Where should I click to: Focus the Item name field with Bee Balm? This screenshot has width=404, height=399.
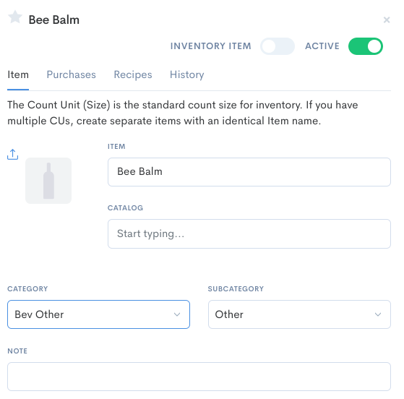[249, 172]
